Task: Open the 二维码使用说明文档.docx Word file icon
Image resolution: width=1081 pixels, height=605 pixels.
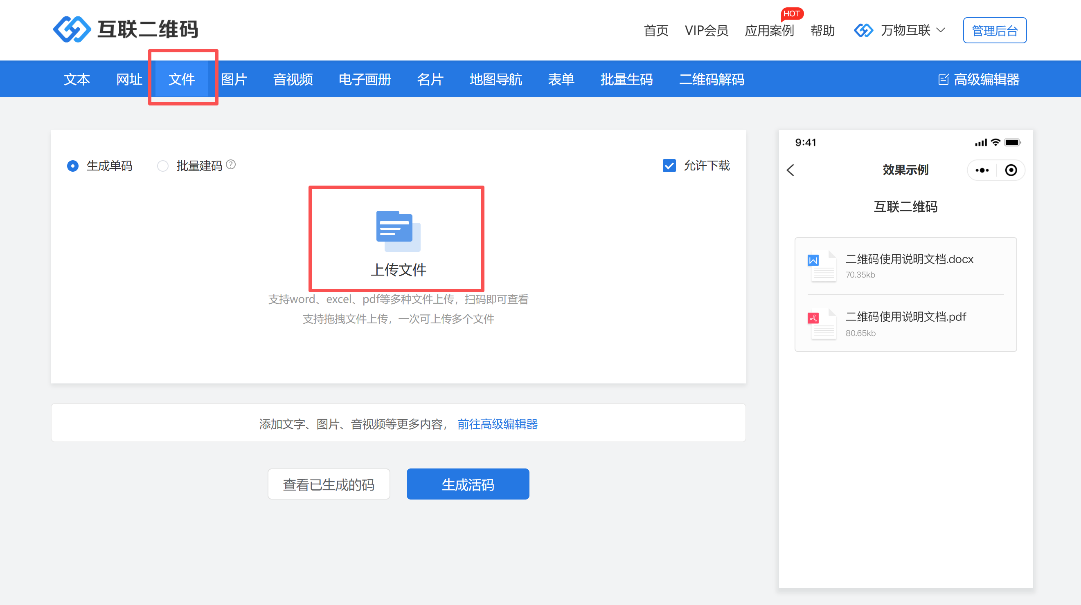Action: [822, 266]
